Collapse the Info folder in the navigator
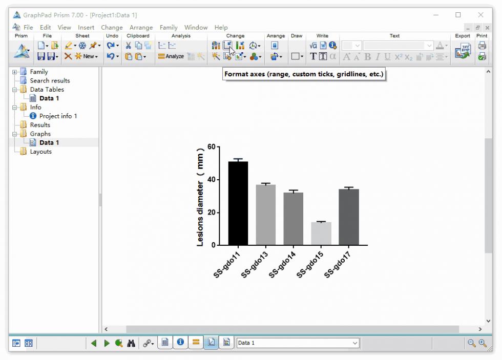The width and height of the screenshot is (502, 360). pyautogui.click(x=14, y=108)
